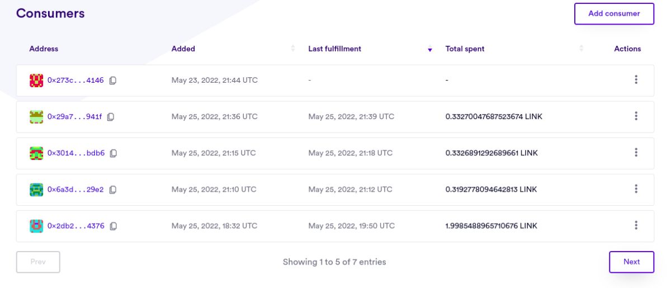The width and height of the screenshot is (671, 288).
Task: Go to Next page of entries
Action: point(631,262)
